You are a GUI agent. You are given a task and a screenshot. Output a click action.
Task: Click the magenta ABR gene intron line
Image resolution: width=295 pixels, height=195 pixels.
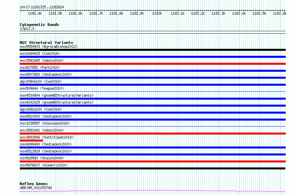click(x=152, y=191)
